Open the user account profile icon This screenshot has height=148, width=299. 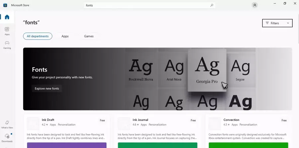click(254, 5)
